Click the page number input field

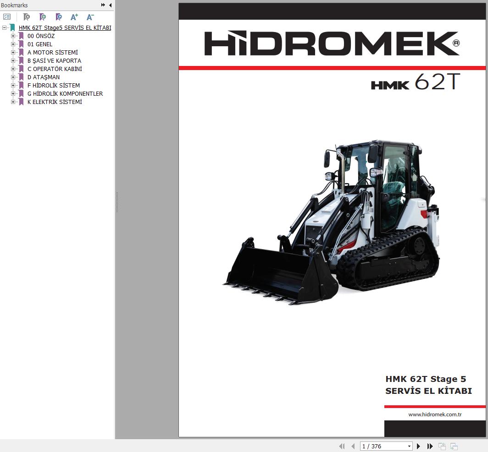(383, 447)
